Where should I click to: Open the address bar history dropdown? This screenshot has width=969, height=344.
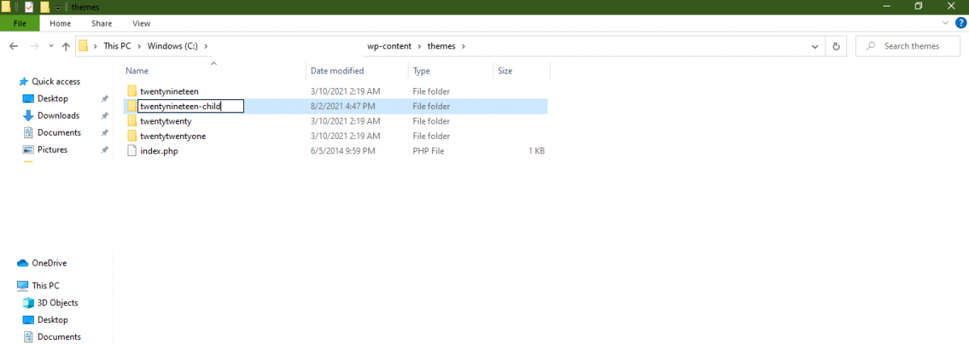[816, 46]
